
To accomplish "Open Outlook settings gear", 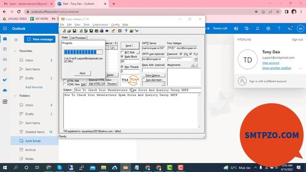I will pyautogui.click(x=268, y=29).
